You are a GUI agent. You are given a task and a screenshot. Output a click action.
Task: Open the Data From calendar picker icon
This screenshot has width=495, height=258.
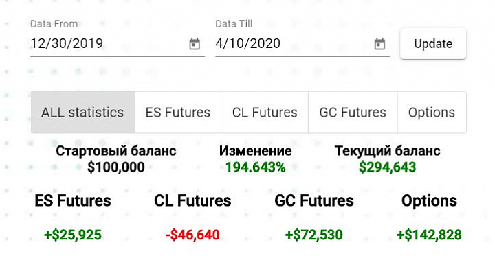pos(195,44)
